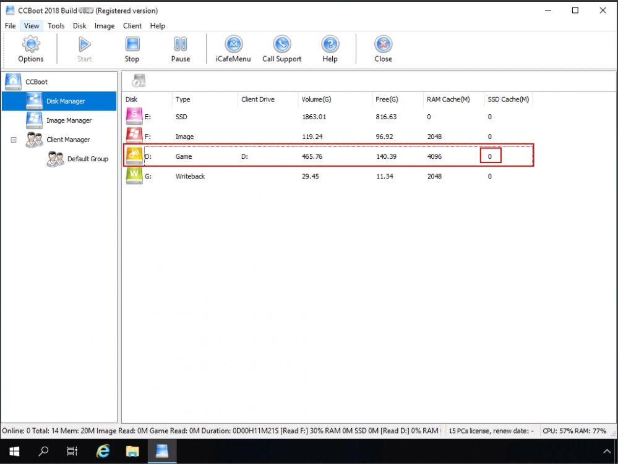Click the red Close toolbar icon
Image resolution: width=618 pixels, height=464 pixels.
383,44
